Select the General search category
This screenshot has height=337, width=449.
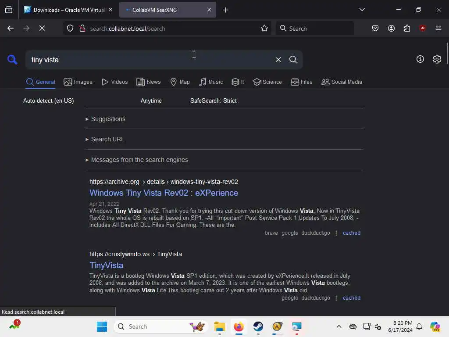point(40,82)
